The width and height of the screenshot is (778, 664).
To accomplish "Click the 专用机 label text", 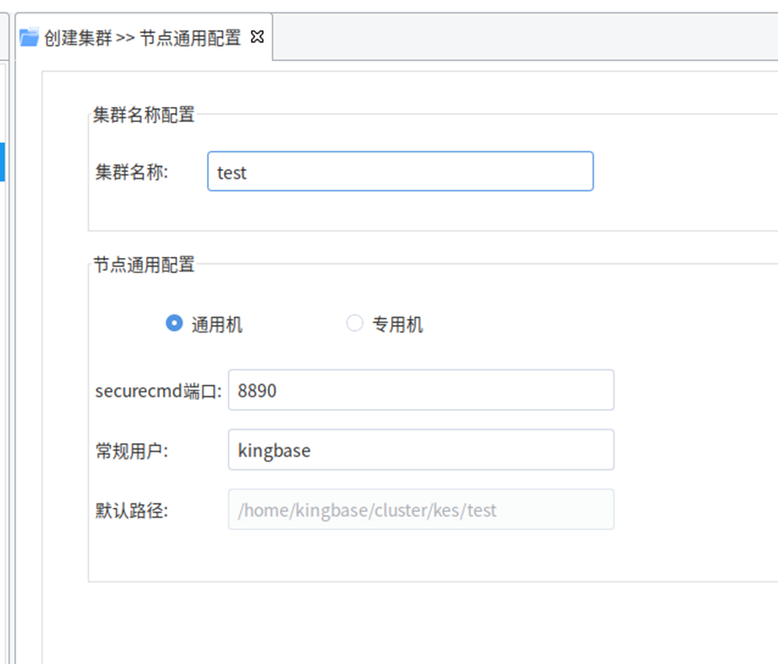I will tap(398, 324).
